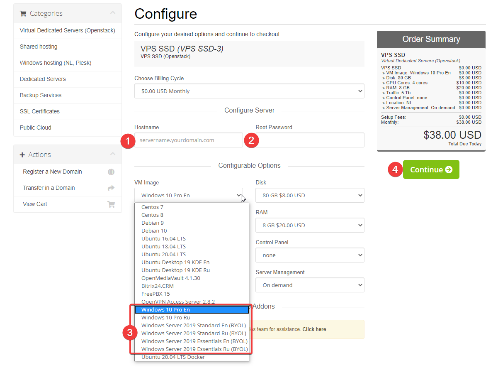Choose Windows Server 2019 Standard En (BYOL)
Viewport: 498px width, 368px height.
[x=193, y=325]
